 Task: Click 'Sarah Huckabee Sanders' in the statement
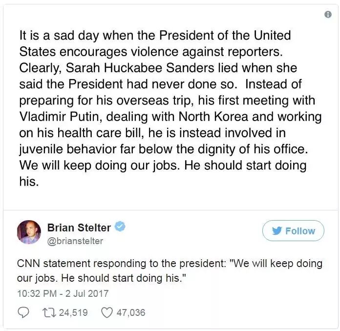[140, 68]
